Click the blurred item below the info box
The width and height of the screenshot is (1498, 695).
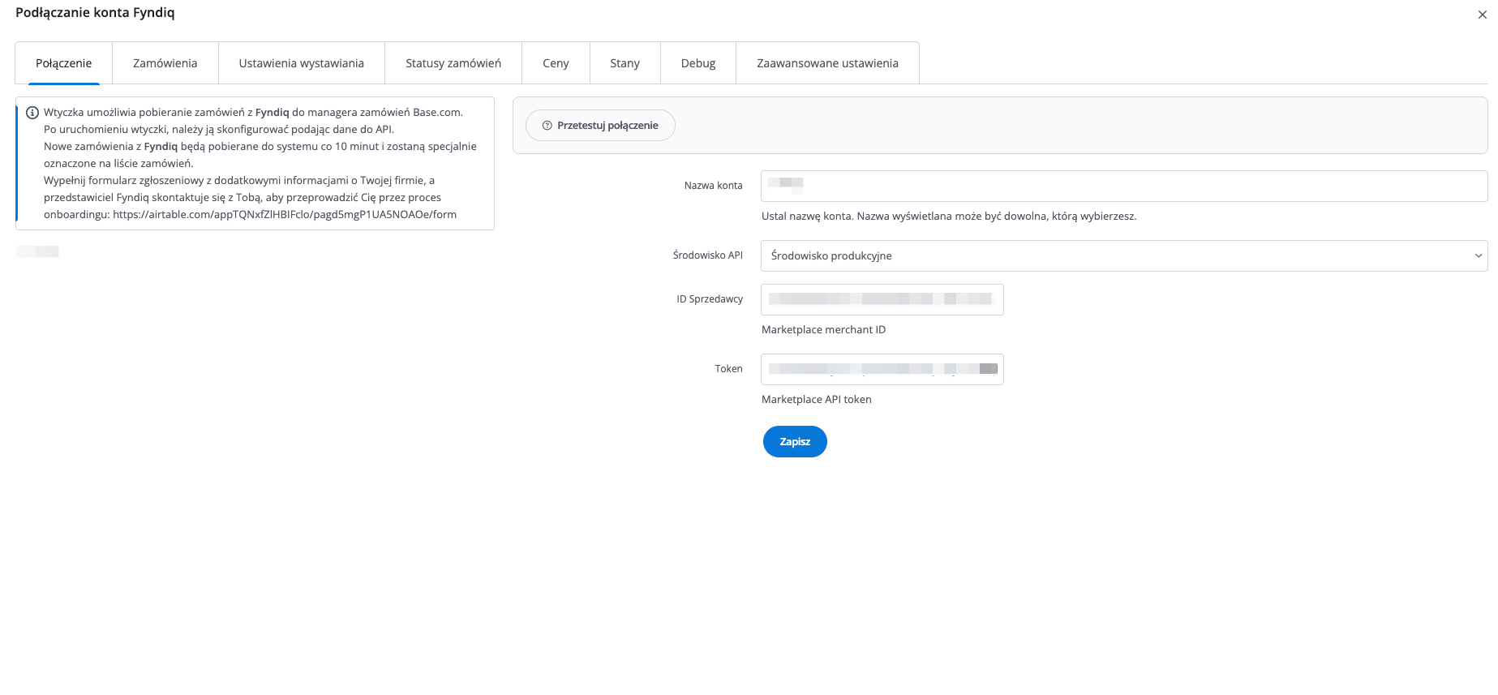(37, 251)
